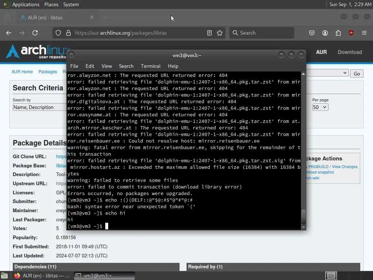Toggle reader view icon in address bar

coord(209,33)
